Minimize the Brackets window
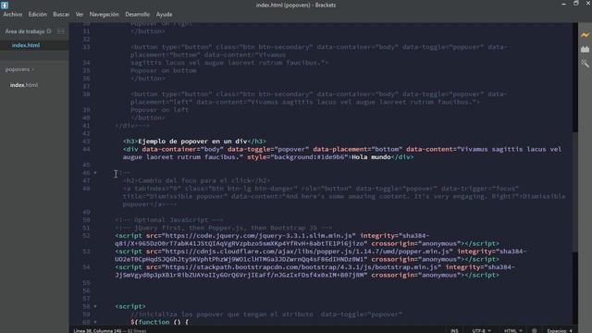Viewport: 592px width, 333px height. coord(563,4)
